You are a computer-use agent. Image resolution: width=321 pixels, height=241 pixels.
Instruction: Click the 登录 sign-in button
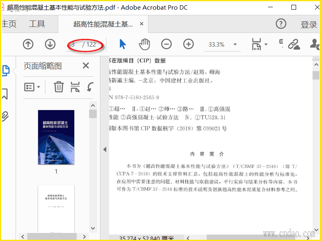pos(309,25)
